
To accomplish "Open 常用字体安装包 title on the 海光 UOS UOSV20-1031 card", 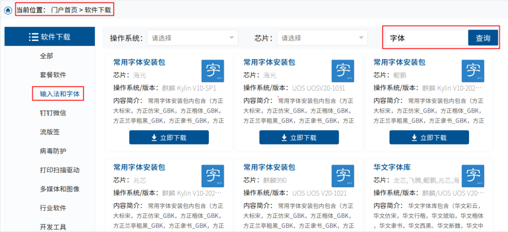I will pos(269,62).
